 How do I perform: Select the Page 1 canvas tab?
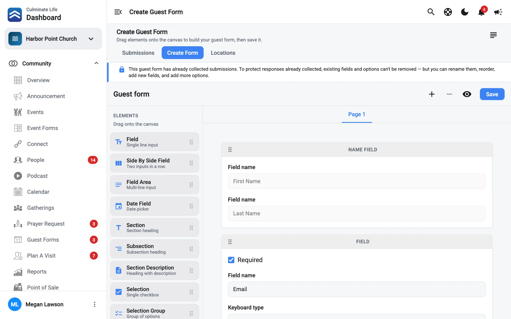(x=357, y=115)
